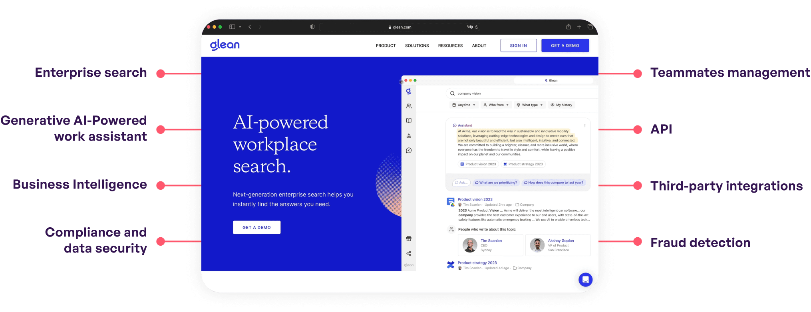Open the chat widget bubble icon

(x=585, y=280)
